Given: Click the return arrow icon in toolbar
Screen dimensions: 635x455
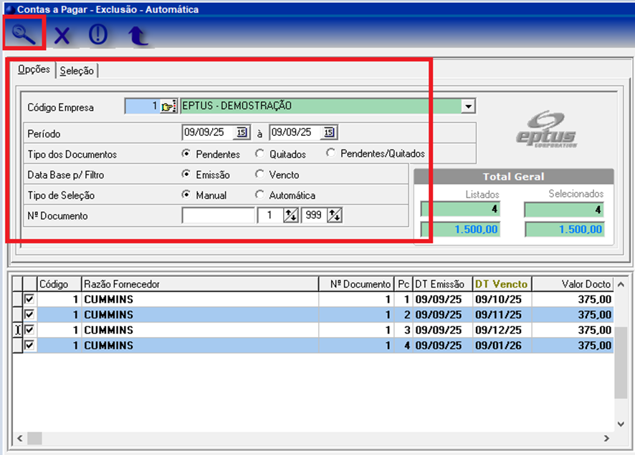Looking at the screenshot, I should point(138,35).
